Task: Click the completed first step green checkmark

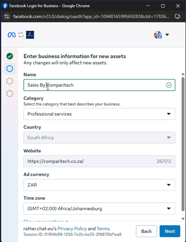Action: click(x=10, y=56)
